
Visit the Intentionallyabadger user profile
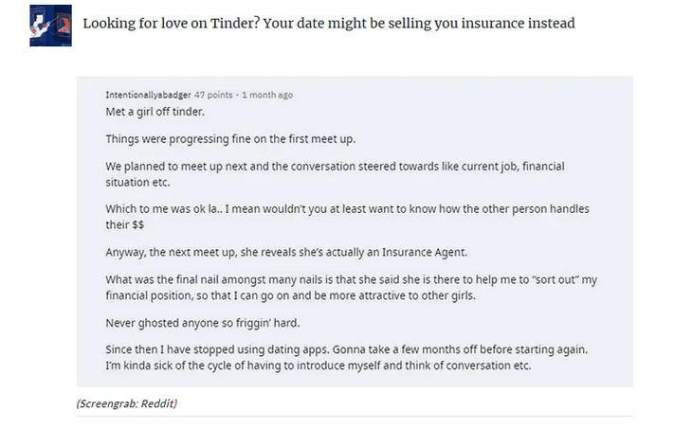(x=148, y=95)
